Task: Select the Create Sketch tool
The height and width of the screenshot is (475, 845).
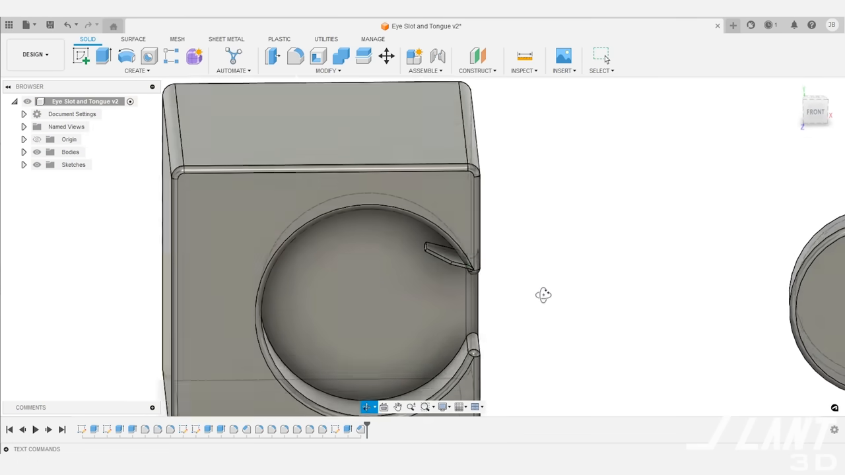Action: tap(81, 56)
